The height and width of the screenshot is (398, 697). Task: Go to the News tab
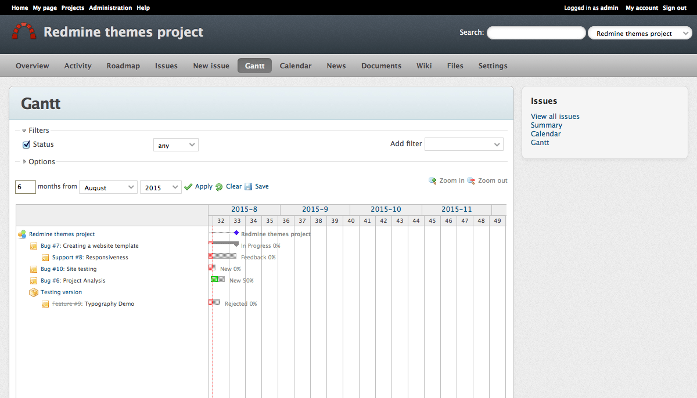(336, 66)
